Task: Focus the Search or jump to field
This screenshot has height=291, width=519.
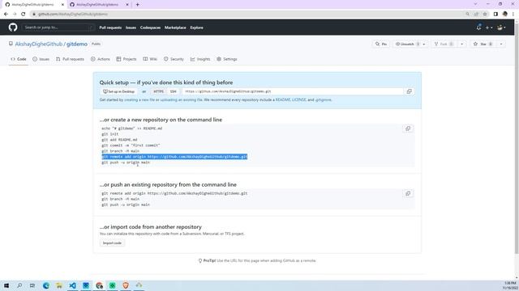Action: click(x=58, y=27)
